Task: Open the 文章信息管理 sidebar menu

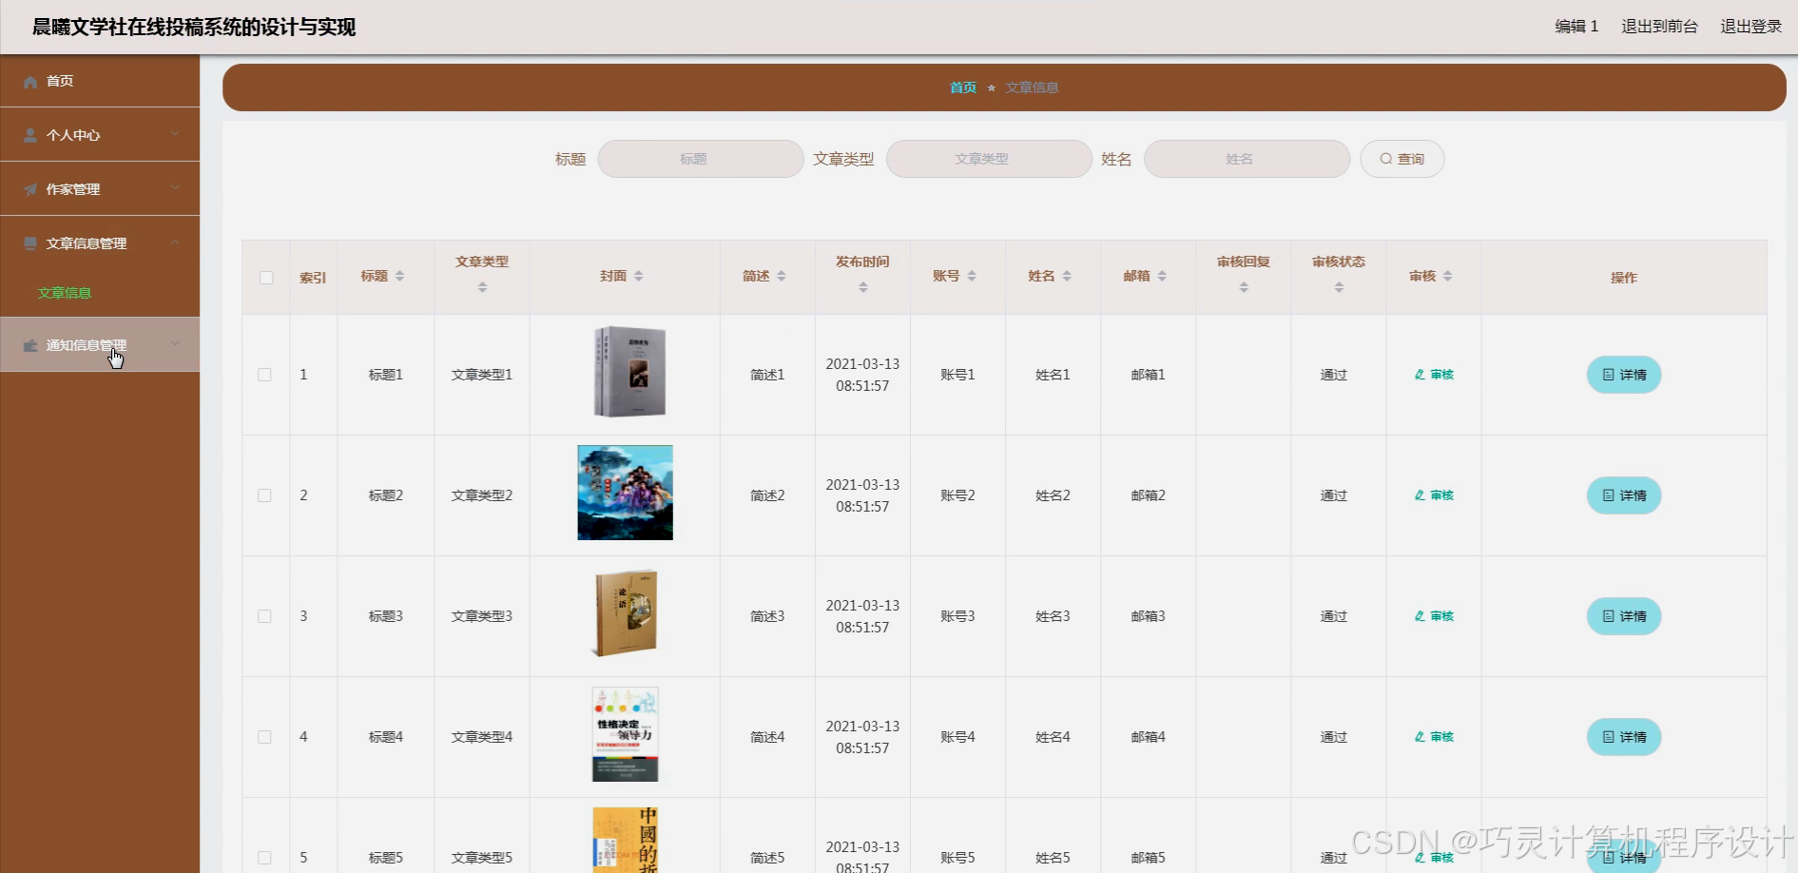Action: coord(100,243)
